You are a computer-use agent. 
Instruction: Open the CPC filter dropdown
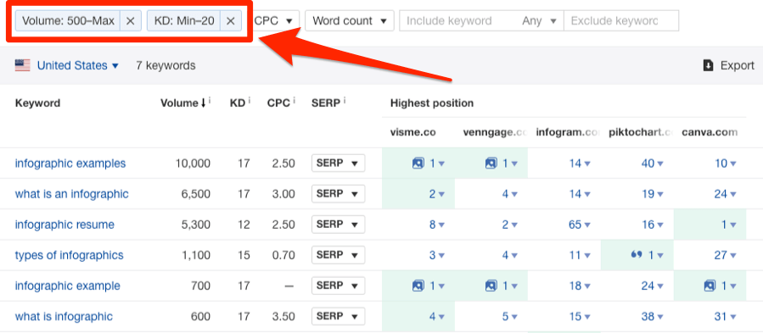pyautogui.click(x=274, y=21)
